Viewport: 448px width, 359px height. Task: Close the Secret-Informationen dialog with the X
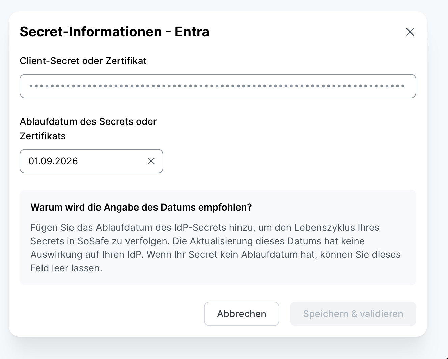(x=410, y=32)
